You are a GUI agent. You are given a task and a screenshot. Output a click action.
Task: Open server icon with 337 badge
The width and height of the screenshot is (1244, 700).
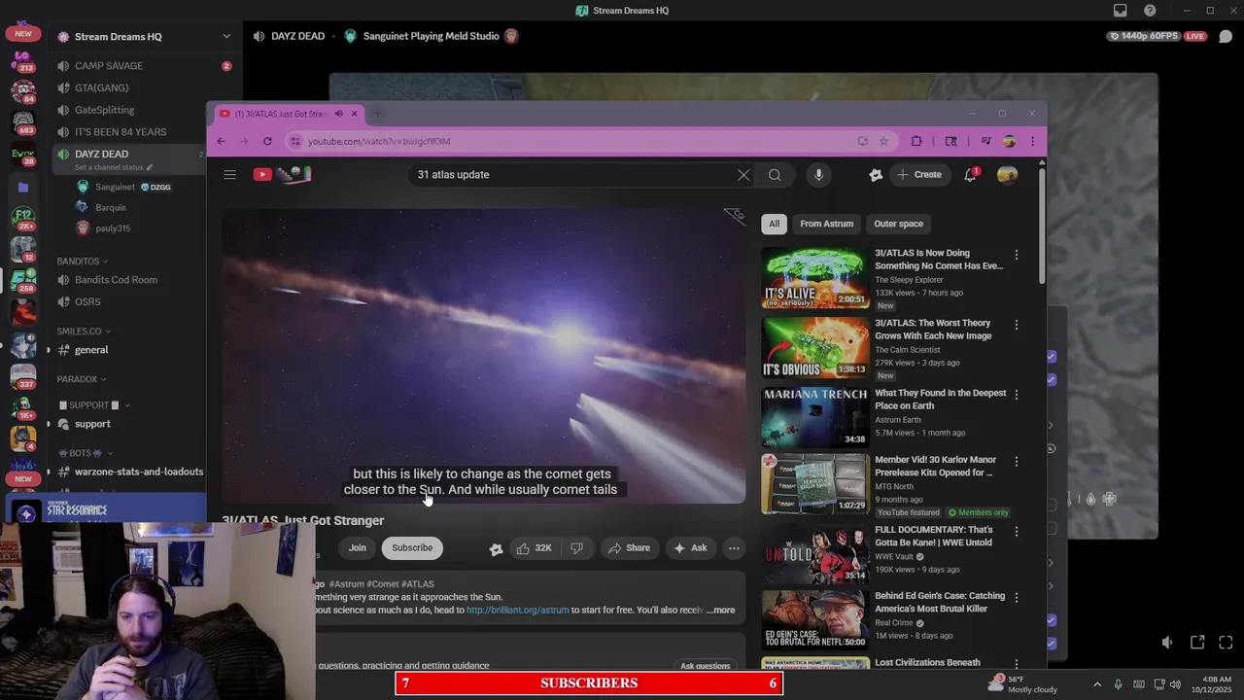pos(23,376)
